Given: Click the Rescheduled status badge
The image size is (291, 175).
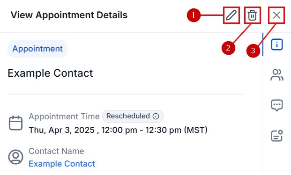Looking at the screenshot, I should point(133,116).
